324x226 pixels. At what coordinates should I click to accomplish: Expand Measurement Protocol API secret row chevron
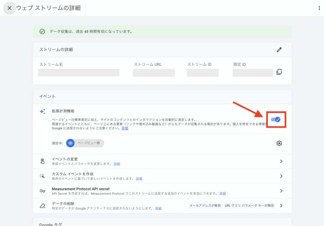pos(281,191)
